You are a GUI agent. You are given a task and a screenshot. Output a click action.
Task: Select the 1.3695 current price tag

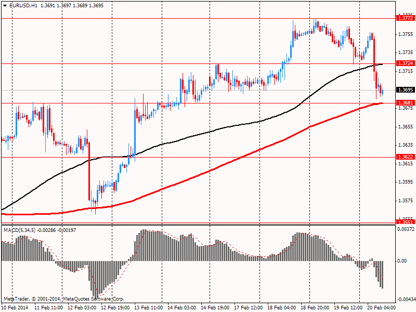(x=406, y=89)
